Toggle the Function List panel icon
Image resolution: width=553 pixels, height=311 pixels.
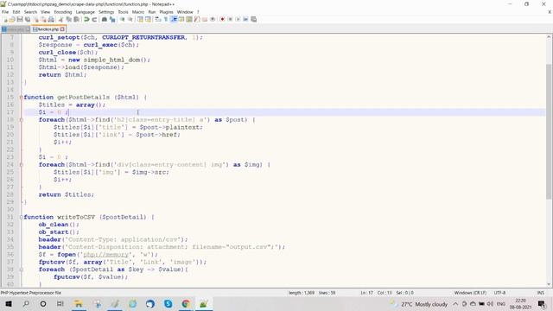pyautogui.click(x=197, y=19)
